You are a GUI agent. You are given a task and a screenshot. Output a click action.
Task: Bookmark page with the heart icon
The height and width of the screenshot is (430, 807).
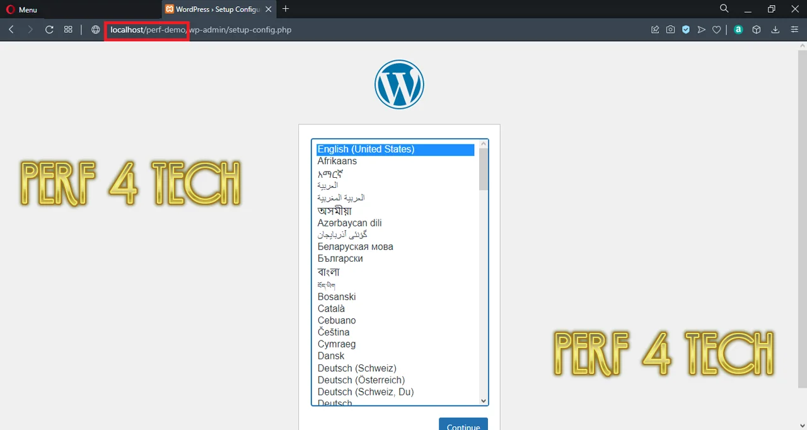716,30
